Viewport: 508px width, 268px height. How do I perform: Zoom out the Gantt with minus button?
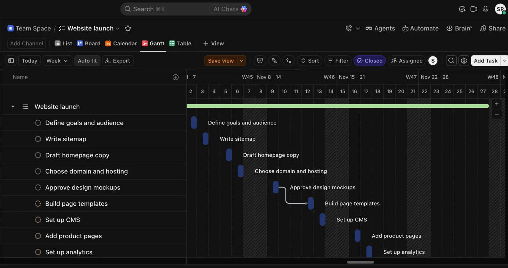point(497,114)
